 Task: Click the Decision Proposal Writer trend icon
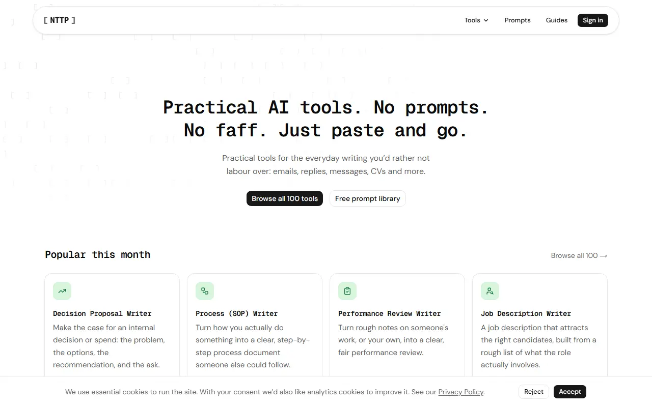click(x=62, y=291)
